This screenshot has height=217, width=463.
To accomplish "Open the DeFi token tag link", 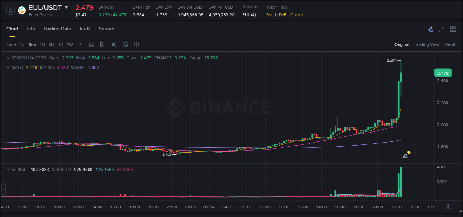I will tap(284, 15).
